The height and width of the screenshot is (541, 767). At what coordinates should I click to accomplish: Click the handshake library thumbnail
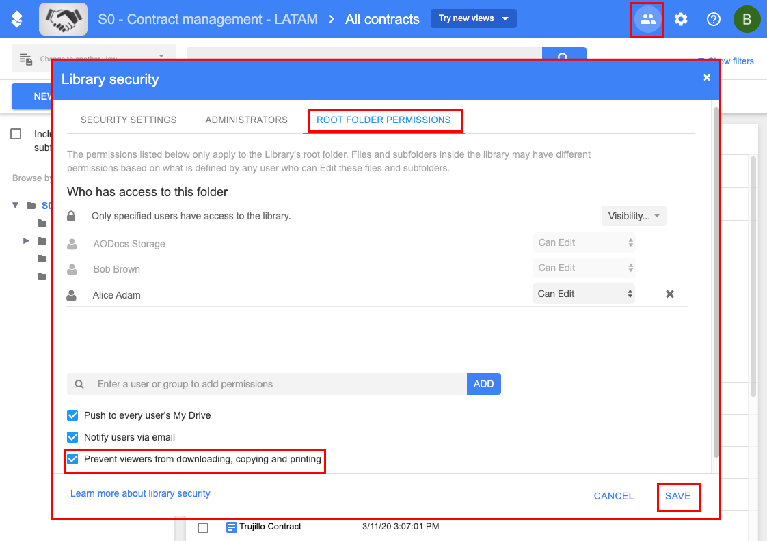point(63,19)
